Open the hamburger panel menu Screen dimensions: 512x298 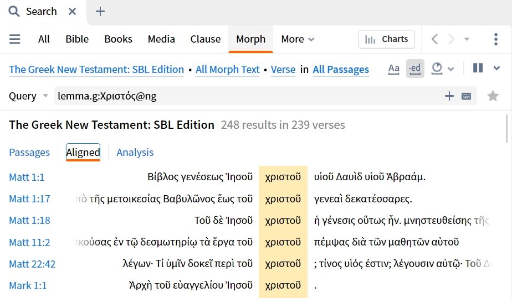coord(15,39)
